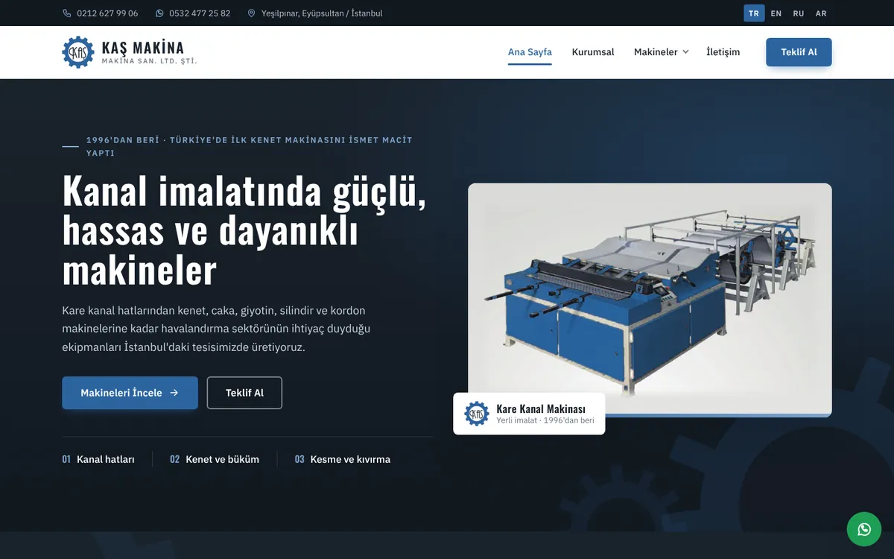
Task: Switch language to EN
Action: [x=776, y=13]
